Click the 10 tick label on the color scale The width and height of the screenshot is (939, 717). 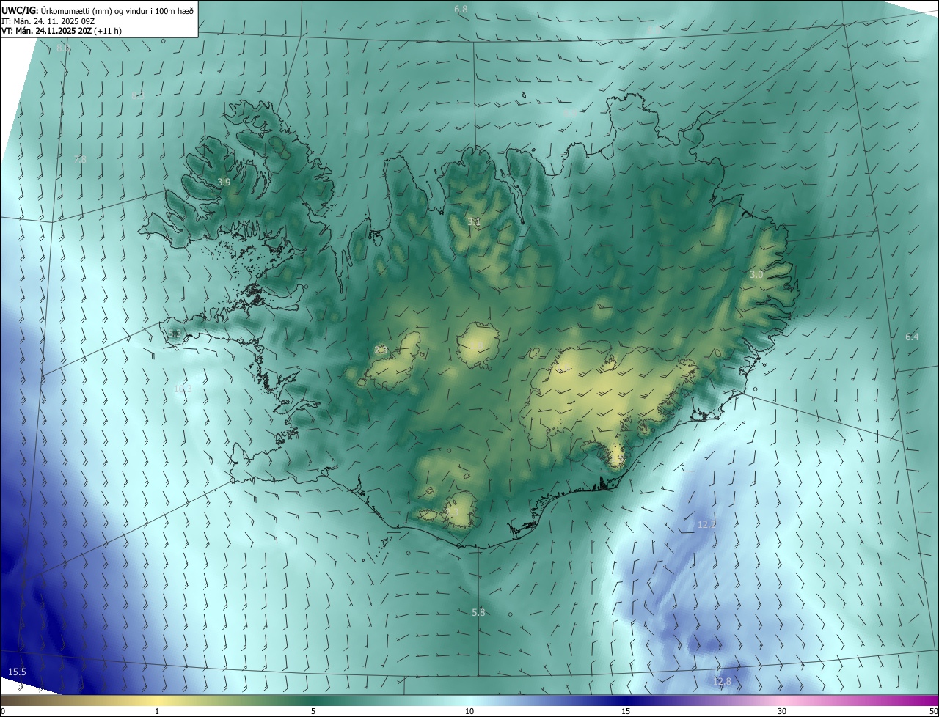coord(469,711)
